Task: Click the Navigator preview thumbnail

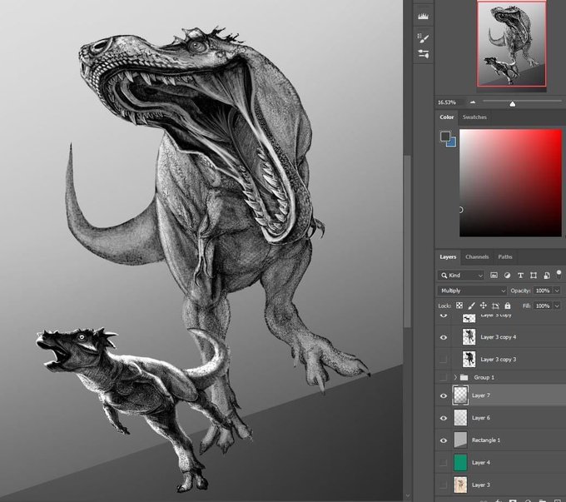Action: tap(512, 43)
